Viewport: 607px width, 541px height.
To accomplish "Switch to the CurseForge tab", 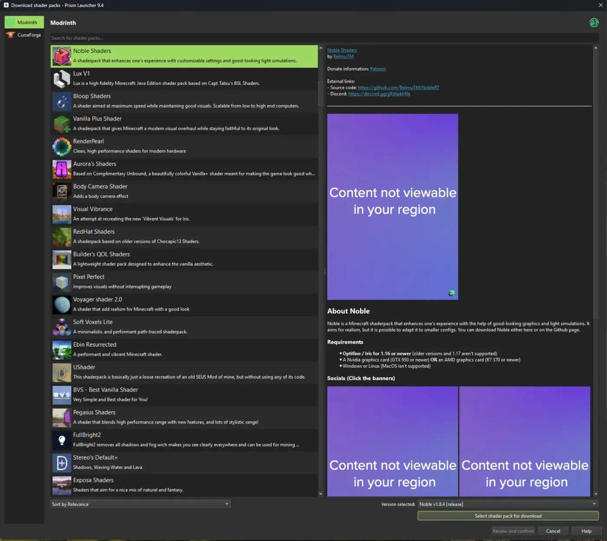I will (24, 35).
